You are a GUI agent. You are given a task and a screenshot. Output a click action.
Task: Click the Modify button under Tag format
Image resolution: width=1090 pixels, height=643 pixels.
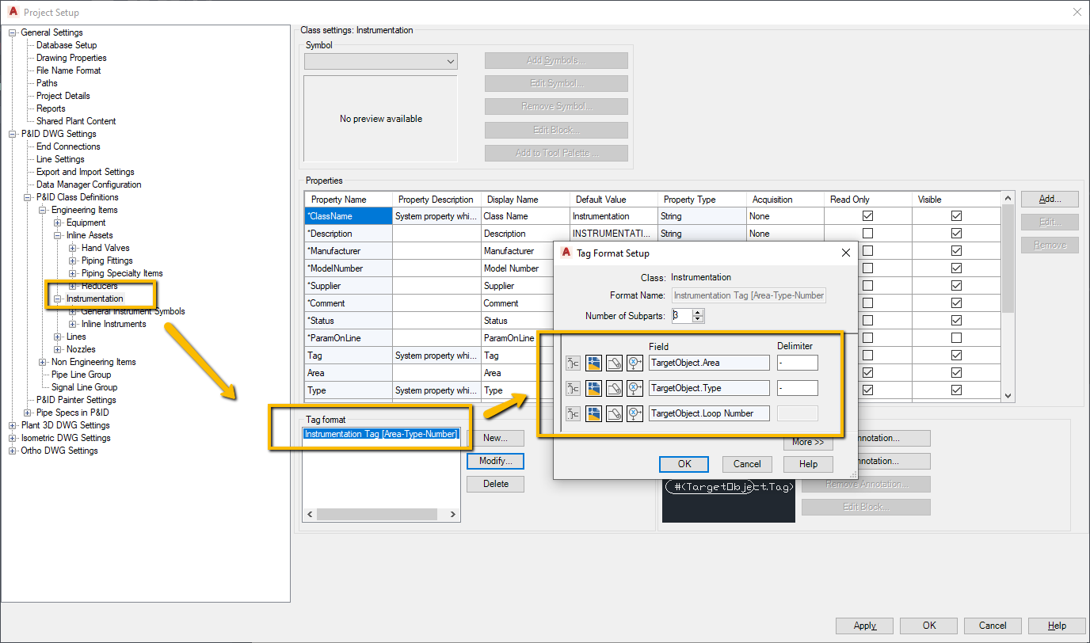pyautogui.click(x=494, y=460)
